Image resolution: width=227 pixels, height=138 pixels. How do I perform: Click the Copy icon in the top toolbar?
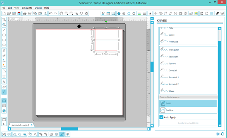pos(35,14)
